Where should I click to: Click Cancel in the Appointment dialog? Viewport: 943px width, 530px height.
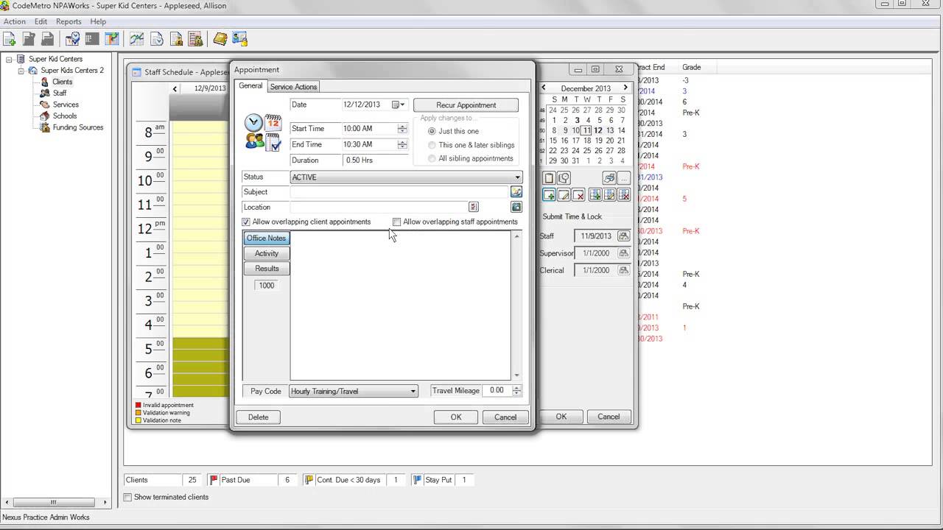[505, 417]
